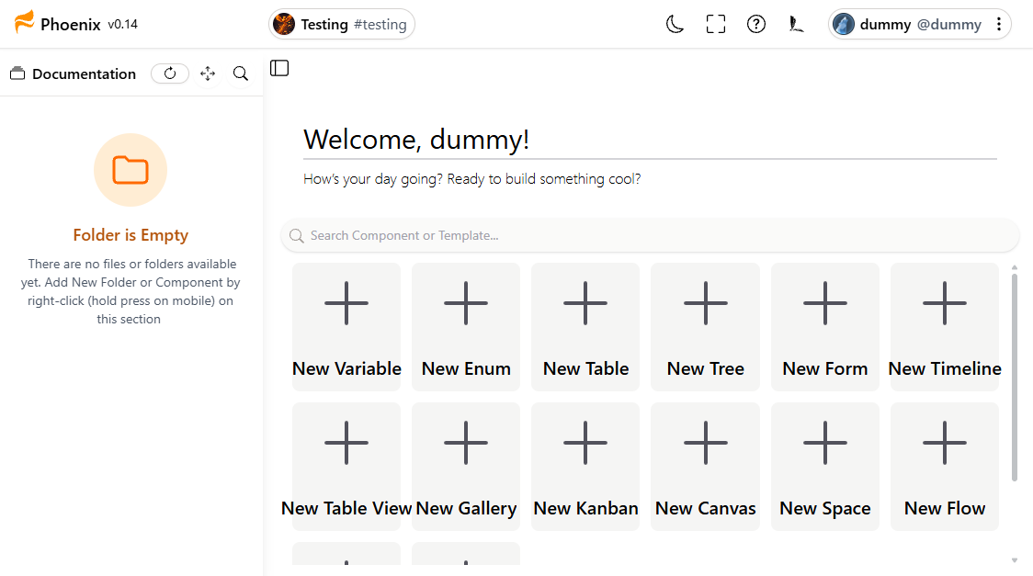Image resolution: width=1033 pixels, height=576 pixels.
Task: Create a New Timeline
Action: coord(945,327)
